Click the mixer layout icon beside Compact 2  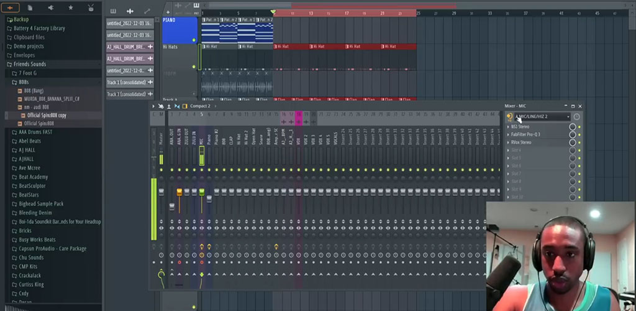coord(185,106)
